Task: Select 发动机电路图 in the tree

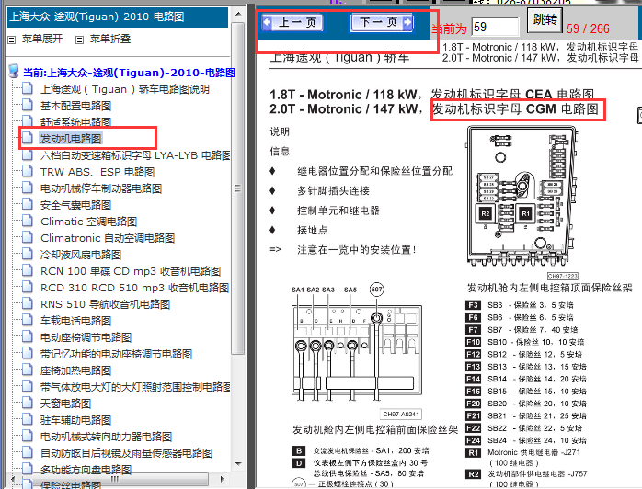Action: [x=71, y=139]
